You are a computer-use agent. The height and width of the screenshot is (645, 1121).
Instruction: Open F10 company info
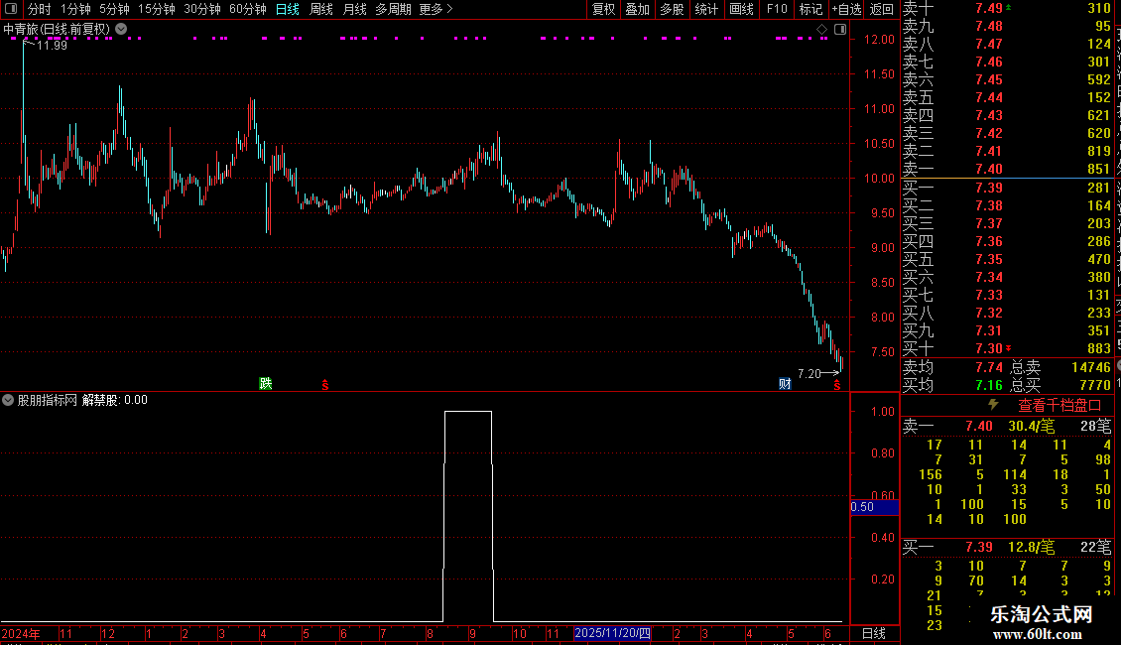777,9
